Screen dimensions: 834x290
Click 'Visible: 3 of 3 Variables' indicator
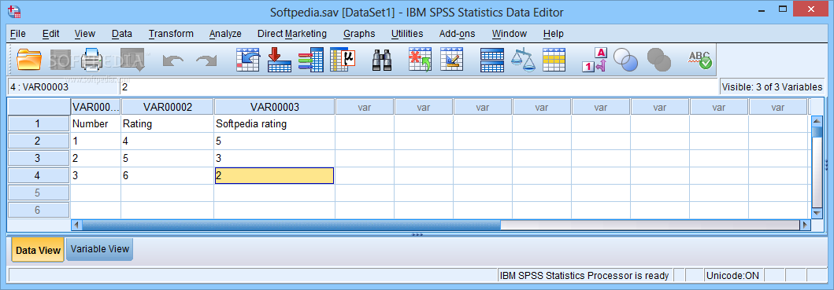pos(772,87)
